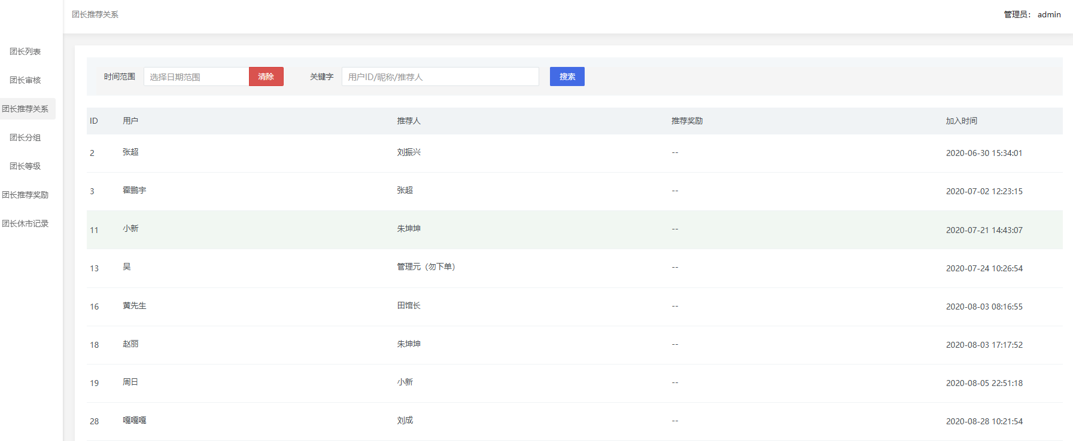Click referrer 朱坤坤 in row 11
This screenshot has width=1073, height=441.
409,229
